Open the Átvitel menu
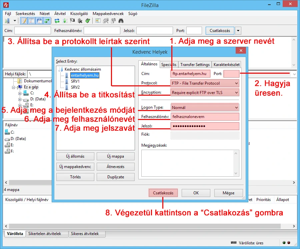The height and width of the screenshot is (249, 300). 60,14
